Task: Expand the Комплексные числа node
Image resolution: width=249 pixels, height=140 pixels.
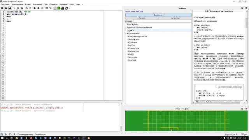Action: (x=127, y=37)
